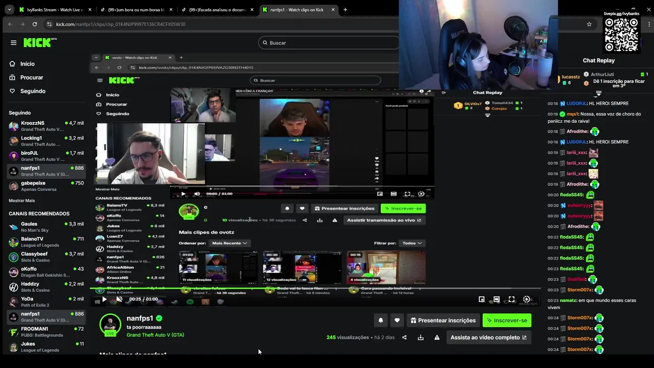The width and height of the screenshot is (654, 368).
Task: Open Grand Theft Auto V category link
Action: point(155,335)
